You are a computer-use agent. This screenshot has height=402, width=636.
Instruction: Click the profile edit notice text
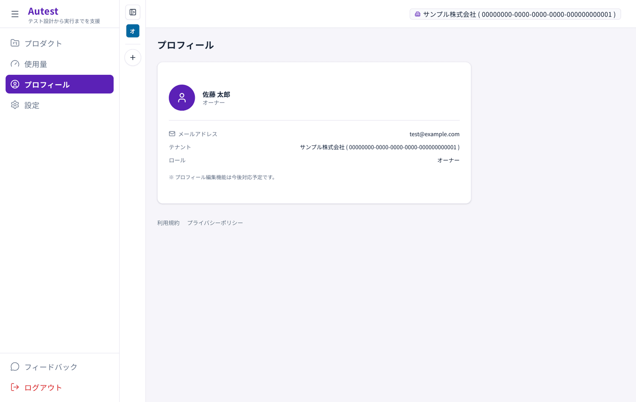point(223,177)
